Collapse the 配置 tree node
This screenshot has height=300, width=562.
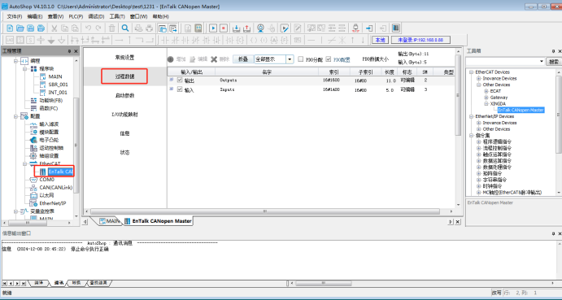15,116
